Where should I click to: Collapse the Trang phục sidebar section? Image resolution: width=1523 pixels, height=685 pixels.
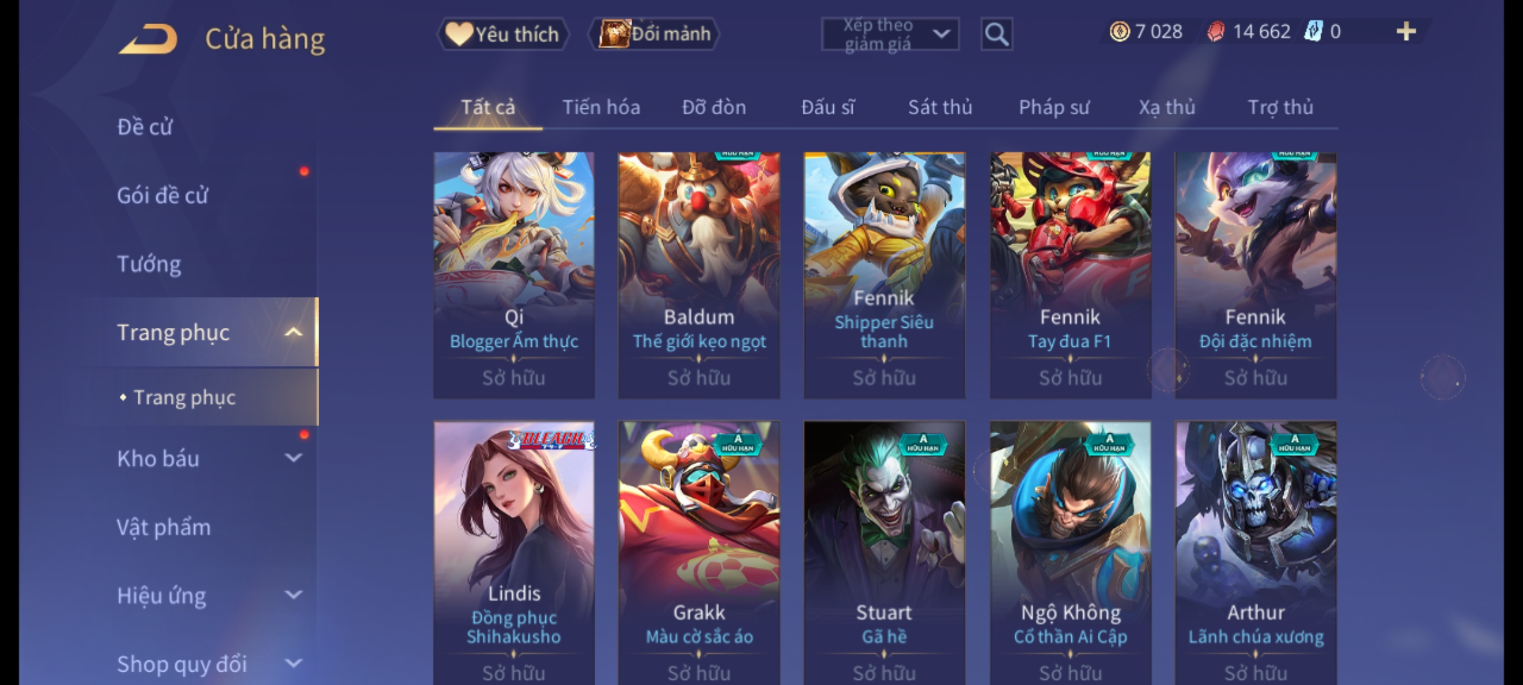pyautogui.click(x=293, y=332)
